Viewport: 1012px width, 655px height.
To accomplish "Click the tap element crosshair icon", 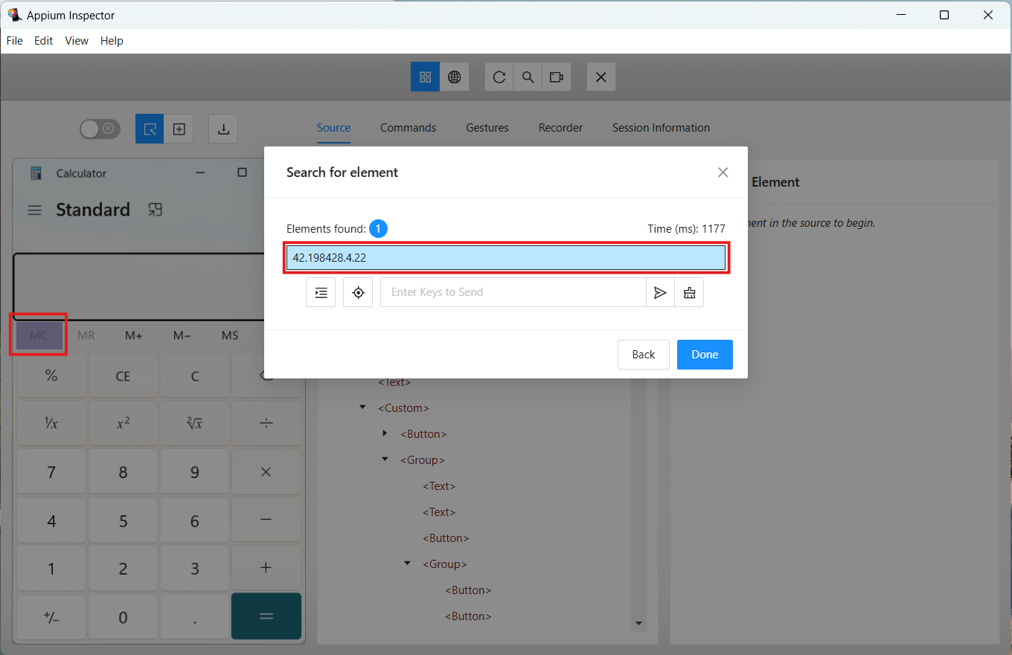I will [x=358, y=292].
